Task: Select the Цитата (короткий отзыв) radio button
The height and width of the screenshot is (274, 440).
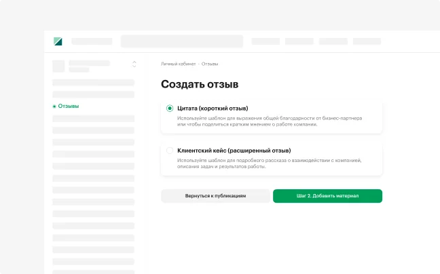Action: [x=170, y=109]
